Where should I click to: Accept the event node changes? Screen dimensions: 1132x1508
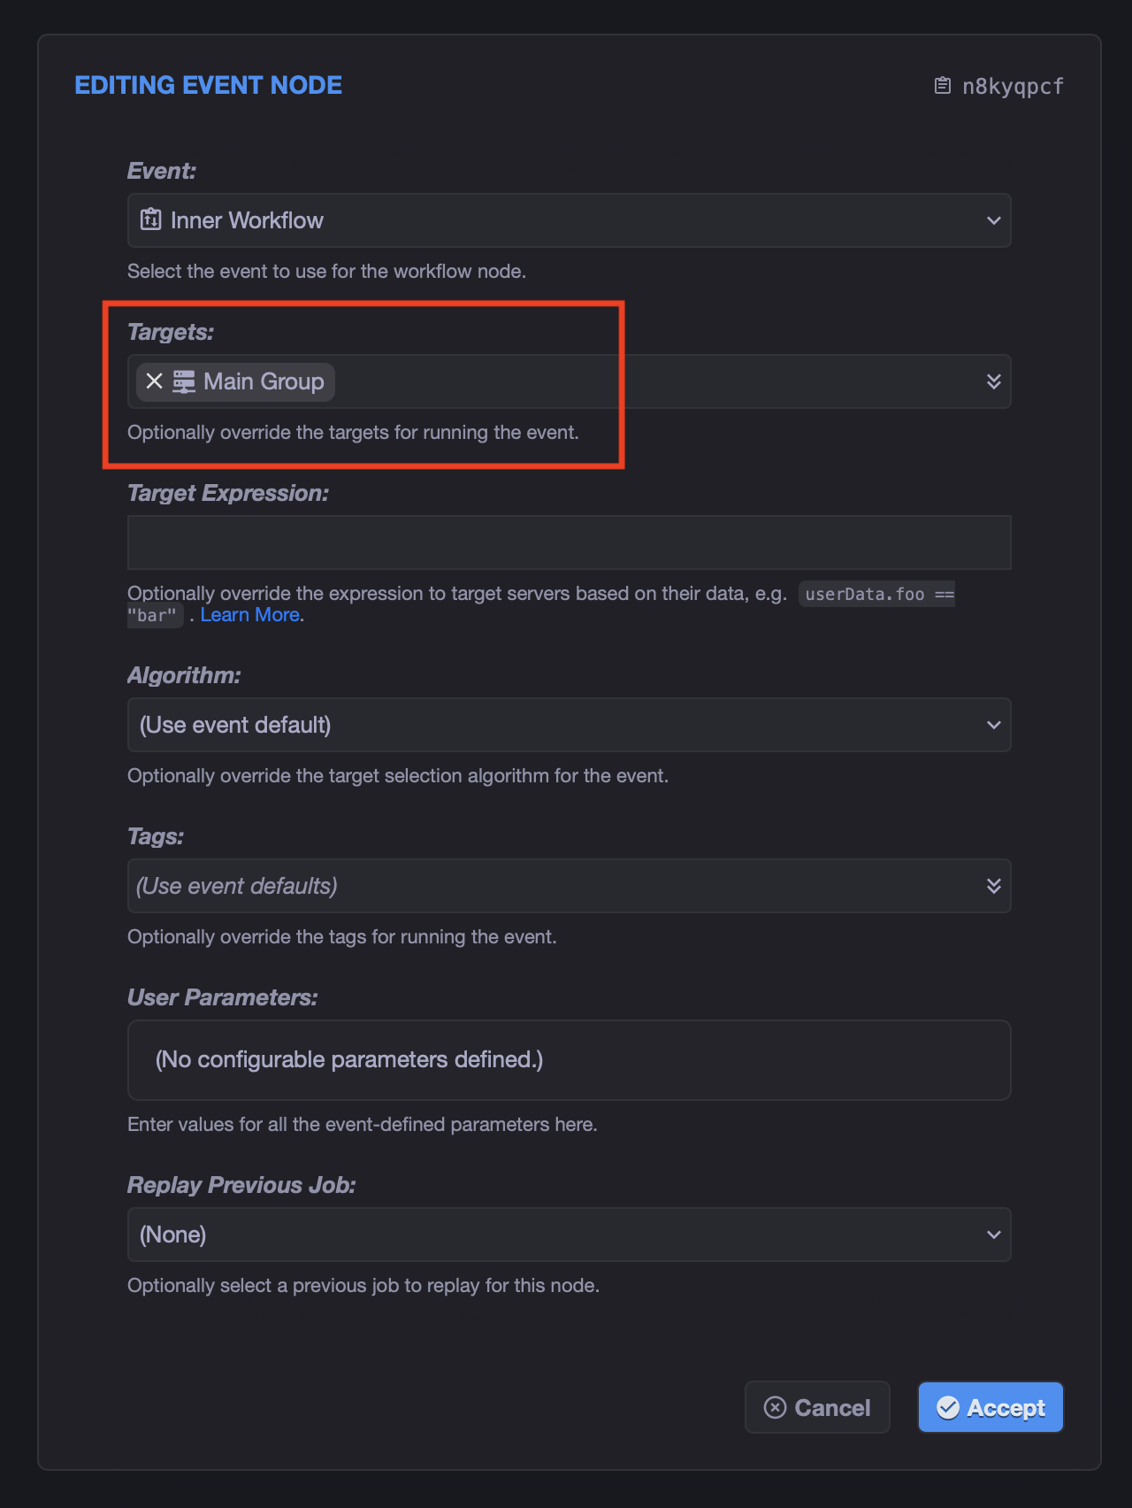(990, 1407)
